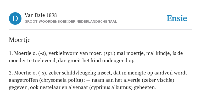
Task: Click the Moertje entry heading
Action: 20,40
